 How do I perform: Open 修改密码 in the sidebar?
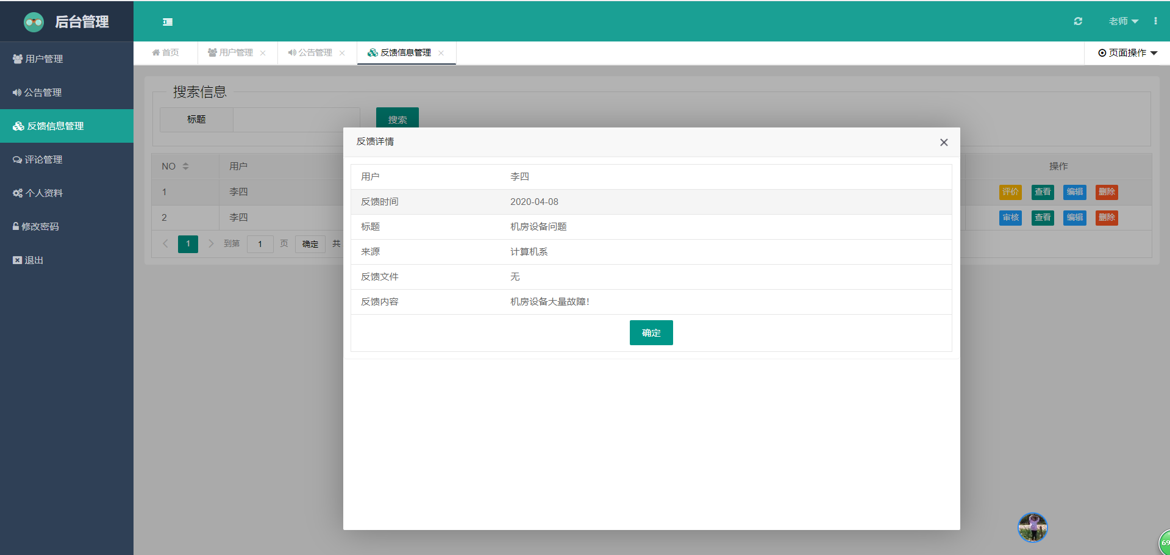click(x=66, y=227)
